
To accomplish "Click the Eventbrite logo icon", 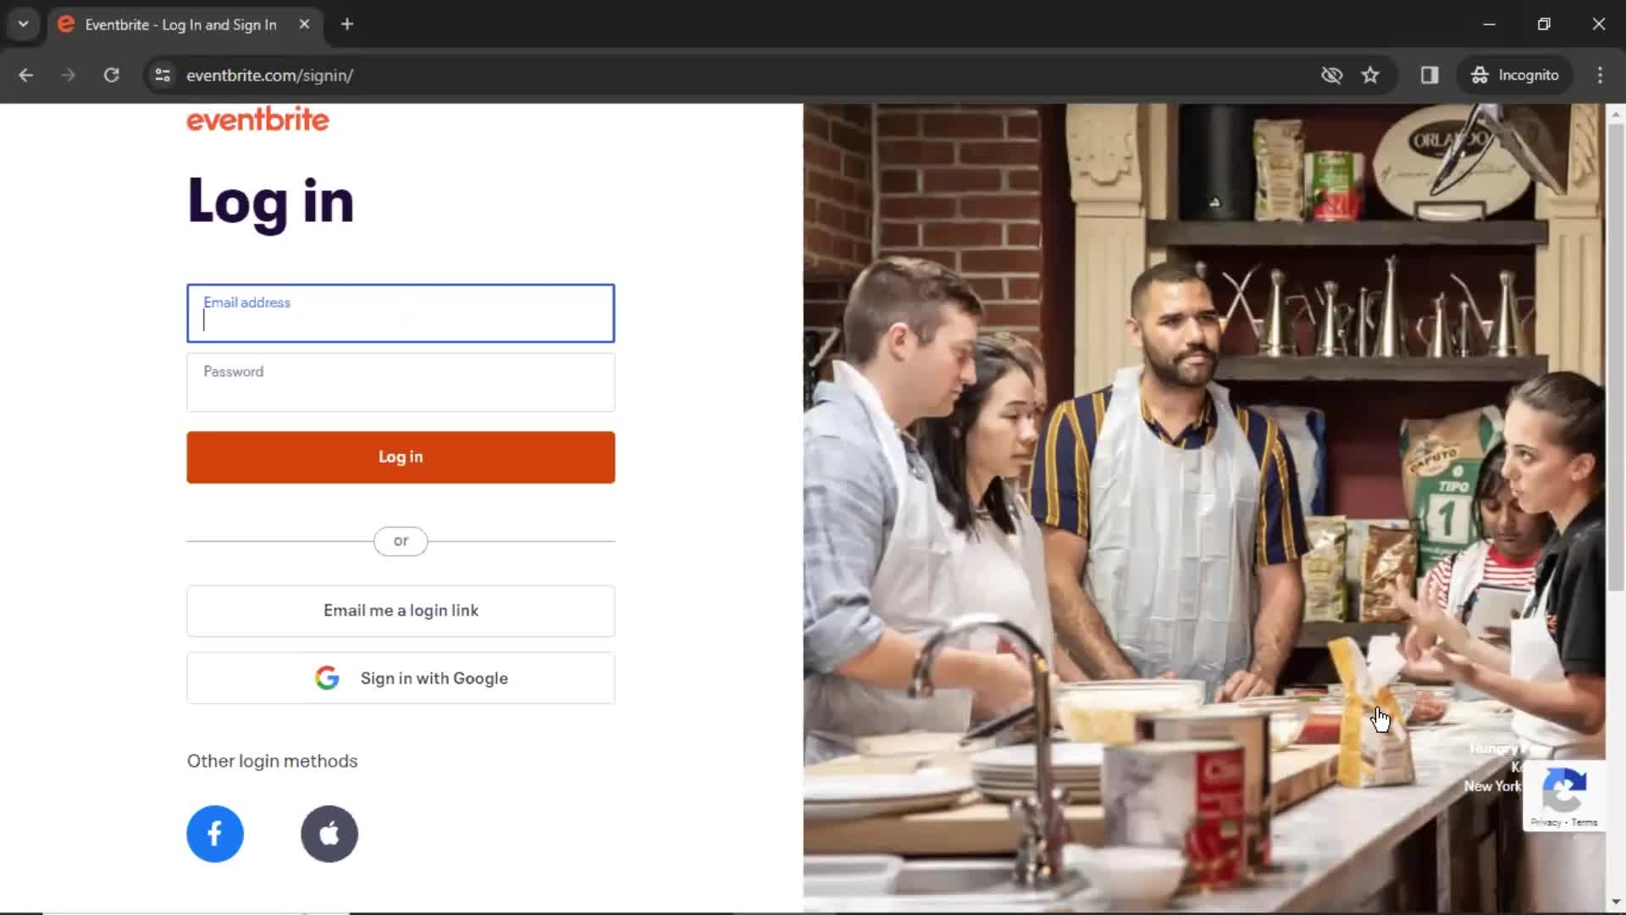I will tap(259, 120).
